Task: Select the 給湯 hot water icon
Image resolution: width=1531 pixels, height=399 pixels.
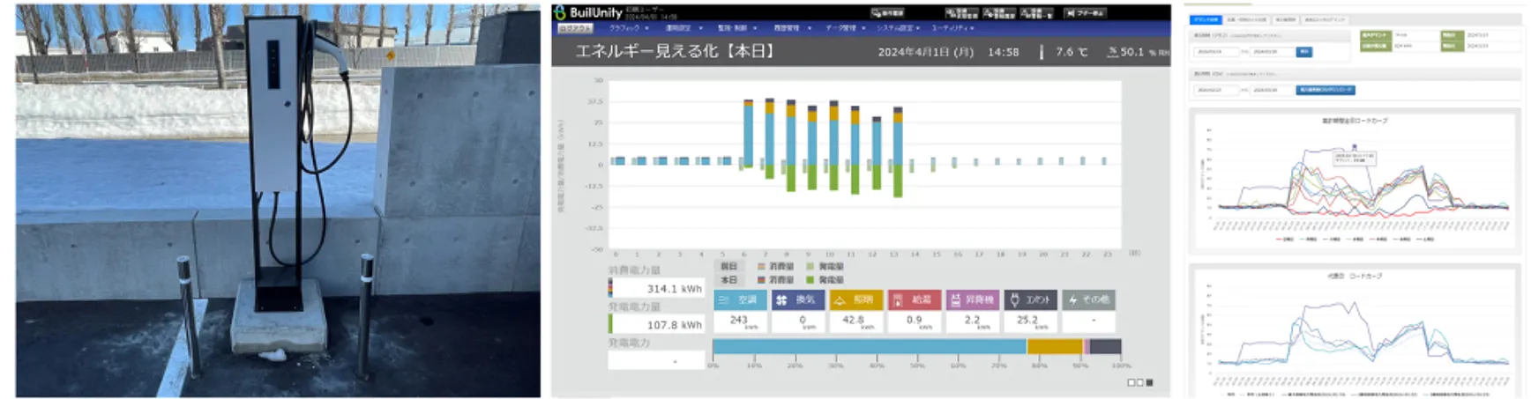Action: [898, 300]
